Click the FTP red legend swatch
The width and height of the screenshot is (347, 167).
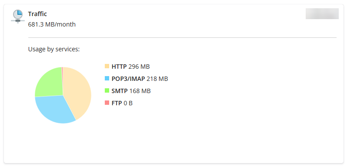tap(107, 103)
